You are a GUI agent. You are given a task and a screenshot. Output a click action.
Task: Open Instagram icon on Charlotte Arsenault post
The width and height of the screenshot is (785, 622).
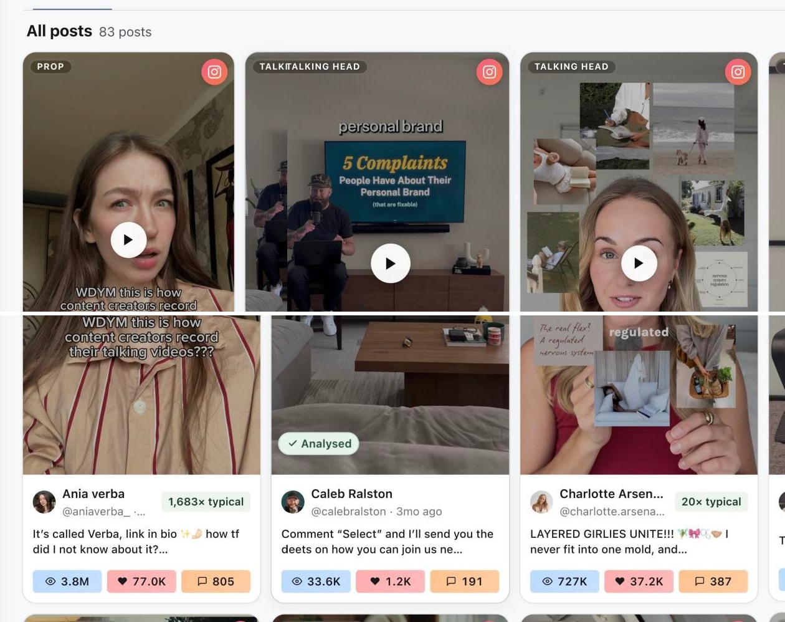coord(738,72)
